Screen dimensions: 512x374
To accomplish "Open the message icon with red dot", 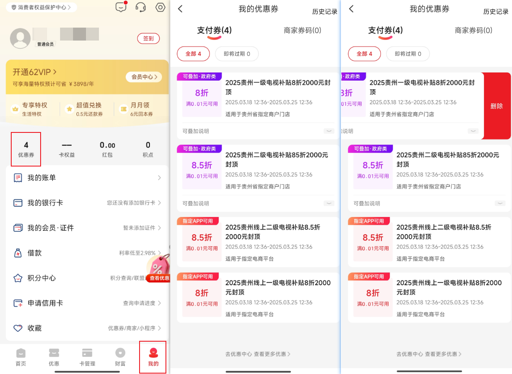I will [121, 7].
